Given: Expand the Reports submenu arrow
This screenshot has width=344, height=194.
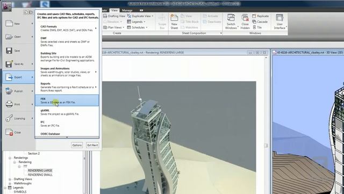Looking at the screenshot, I should pyautogui.click(x=96, y=87).
